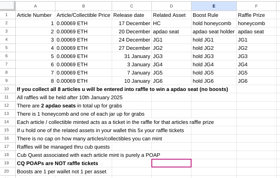Click the 'hold JG6' cell
Screen dimensions: 280x178
click(214, 81)
